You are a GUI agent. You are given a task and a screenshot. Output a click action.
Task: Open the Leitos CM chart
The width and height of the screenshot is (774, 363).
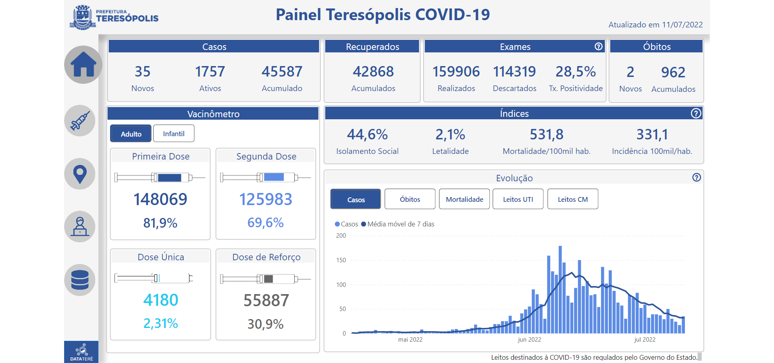point(572,199)
